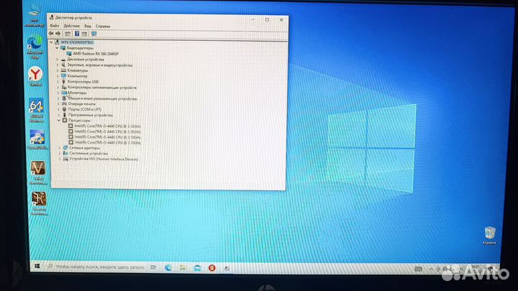This screenshot has width=518, height=291.
Task: Open Help via the blue question-mark icon
Action: coord(77,34)
